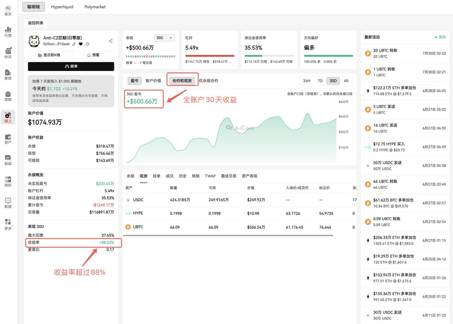Open the 历史 history tab
This screenshot has width=453, height=324.
tap(183, 176)
